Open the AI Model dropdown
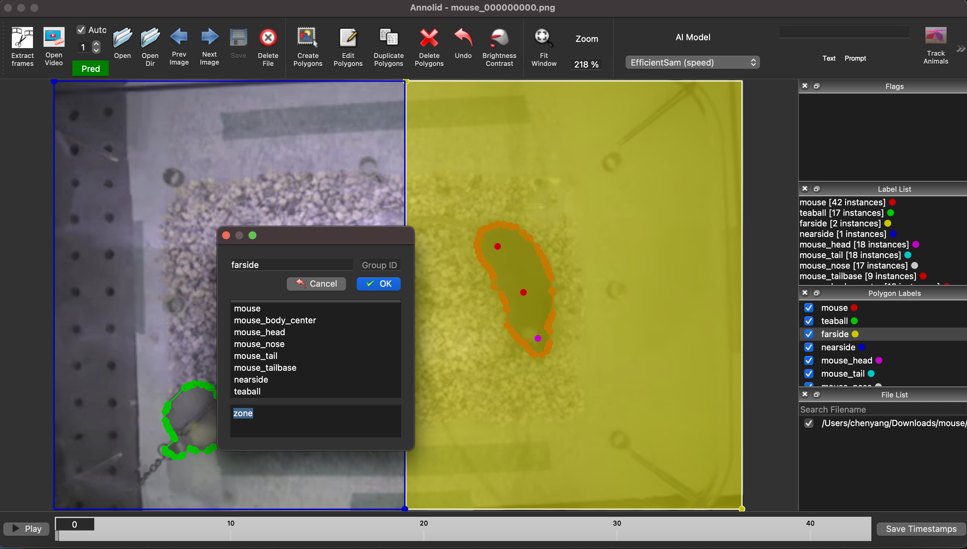 [x=692, y=62]
